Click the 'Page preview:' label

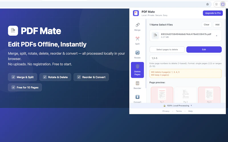tap(157, 82)
